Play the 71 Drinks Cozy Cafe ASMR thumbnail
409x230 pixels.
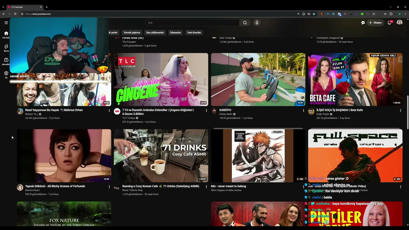coord(161,156)
